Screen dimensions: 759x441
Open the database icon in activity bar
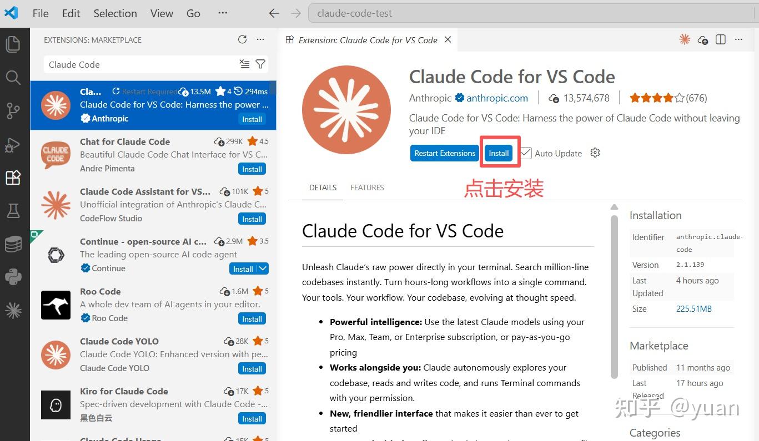(x=13, y=244)
